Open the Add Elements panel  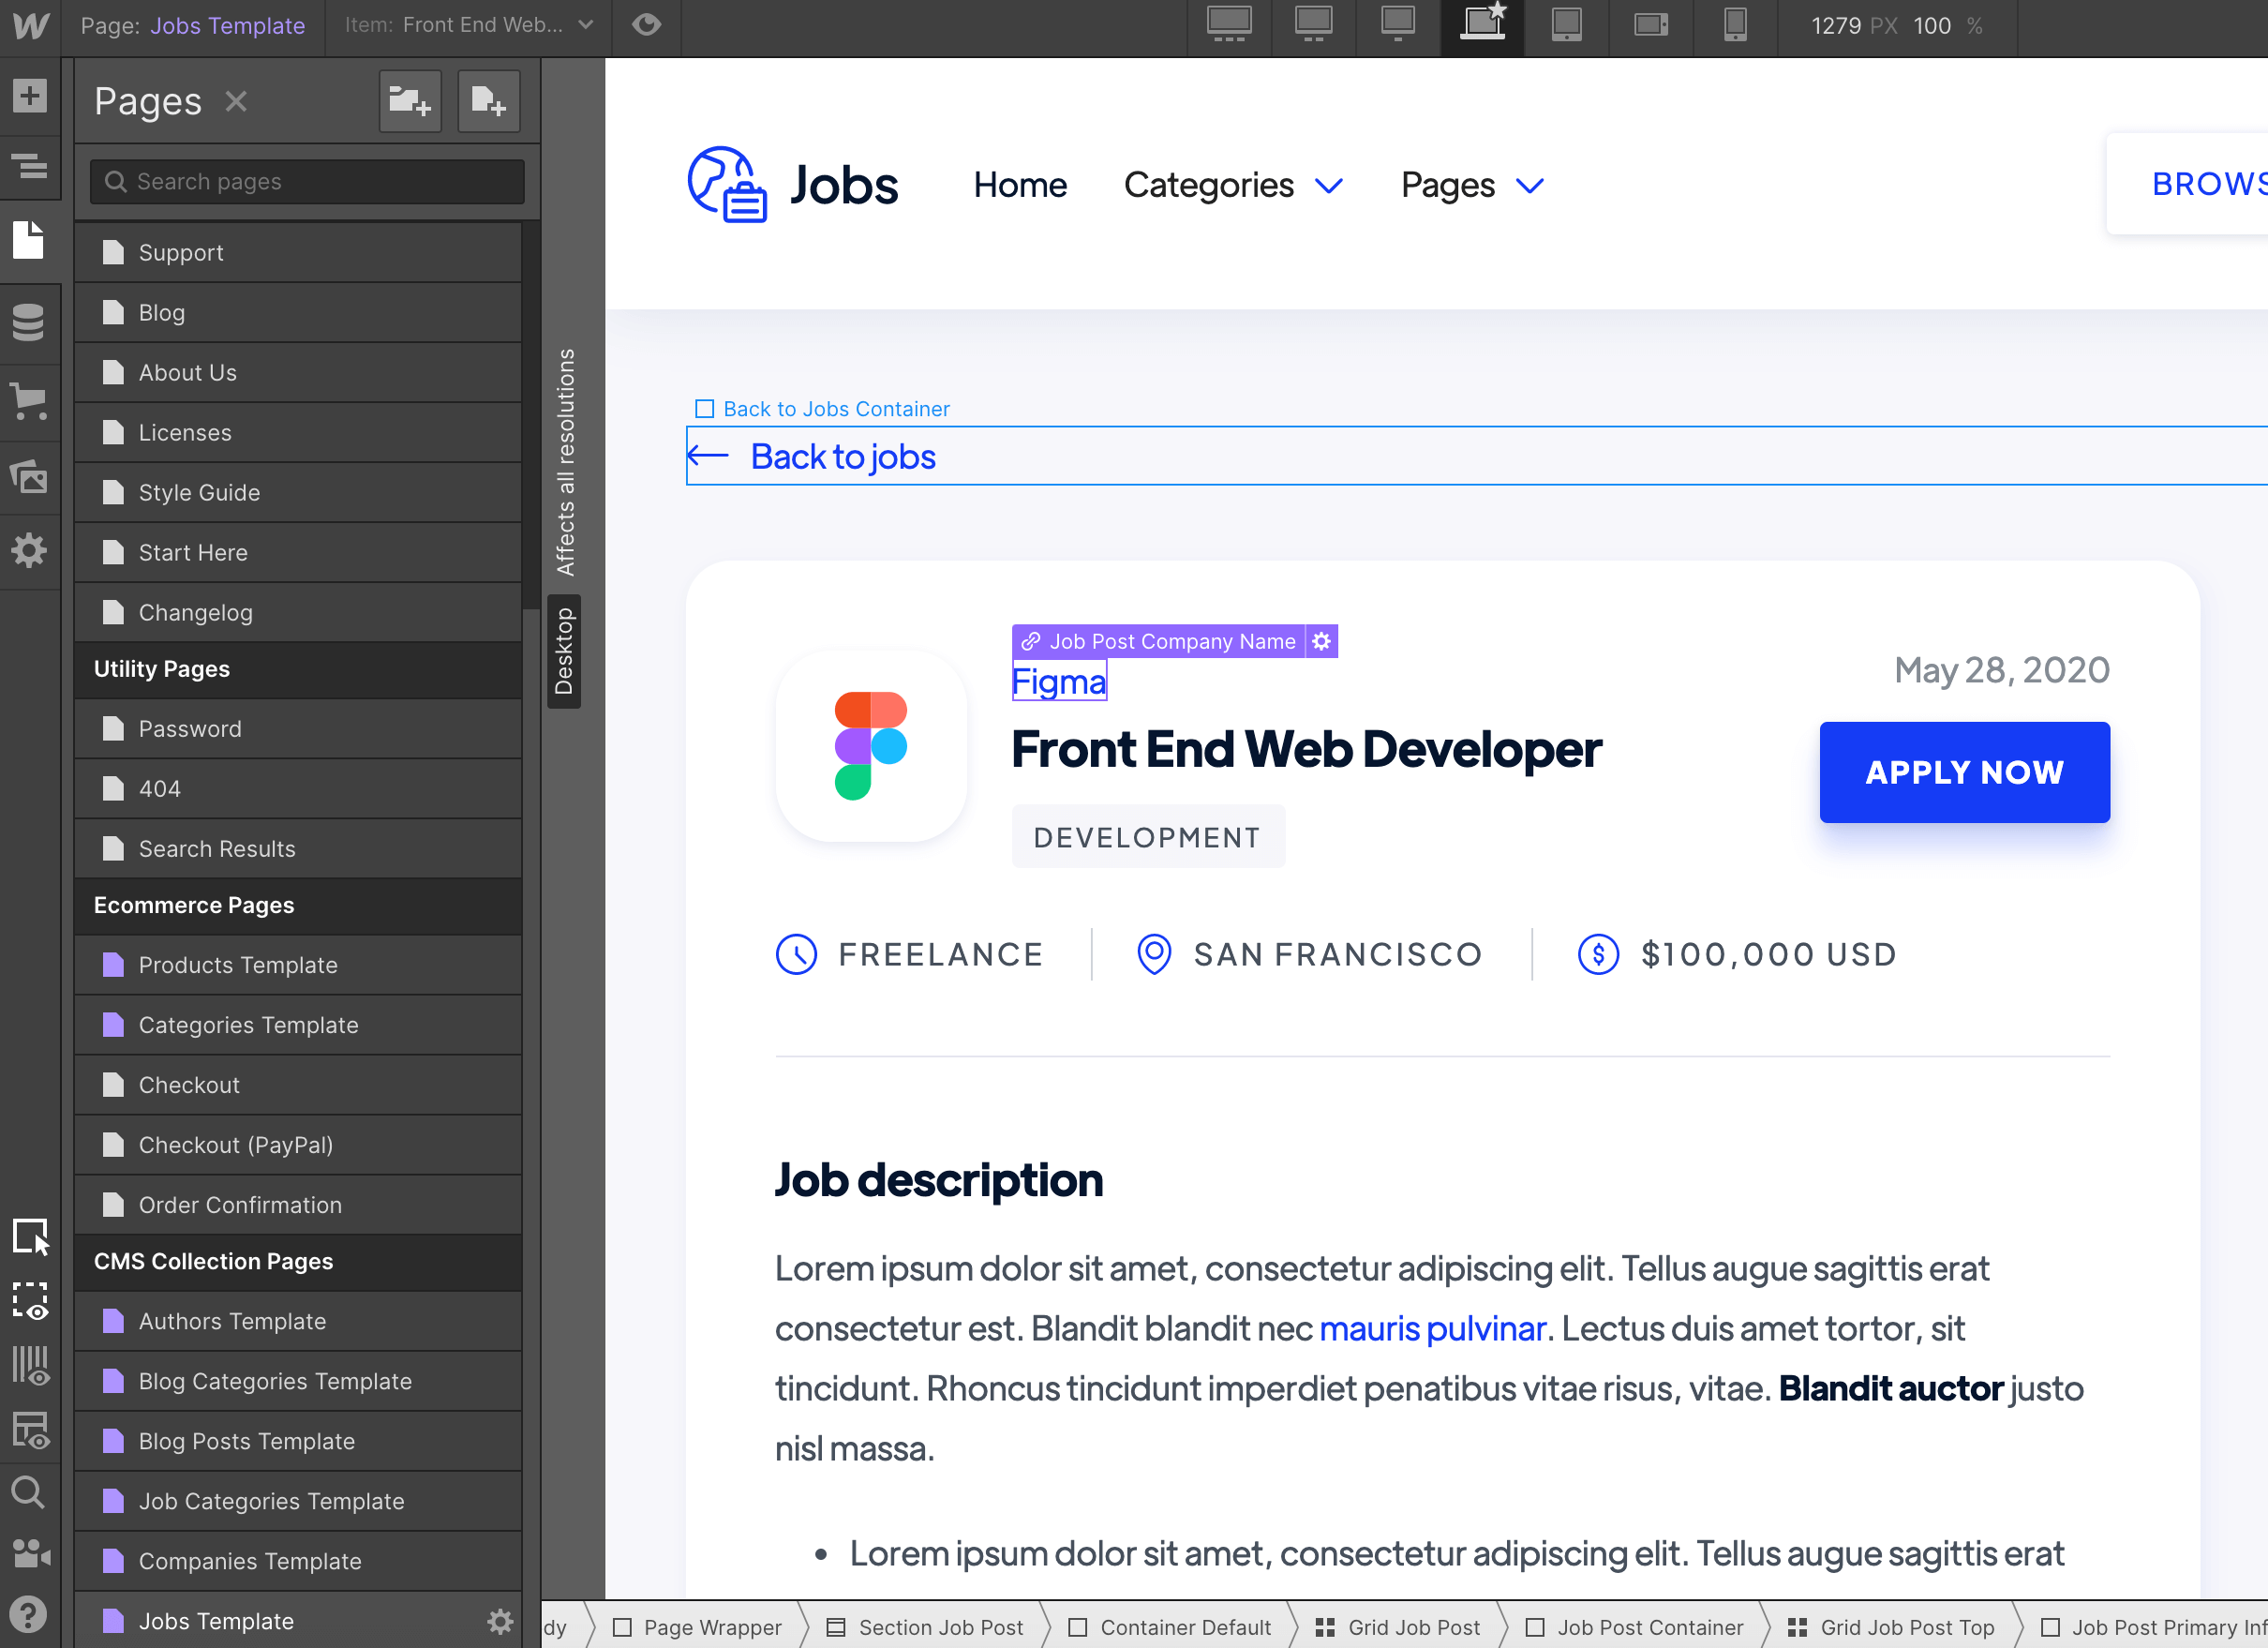pos(30,96)
